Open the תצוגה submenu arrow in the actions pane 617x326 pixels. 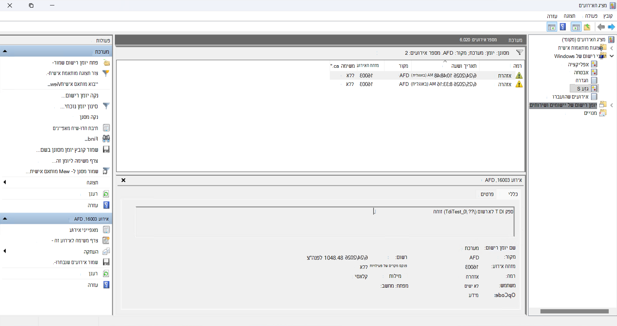(5, 182)
